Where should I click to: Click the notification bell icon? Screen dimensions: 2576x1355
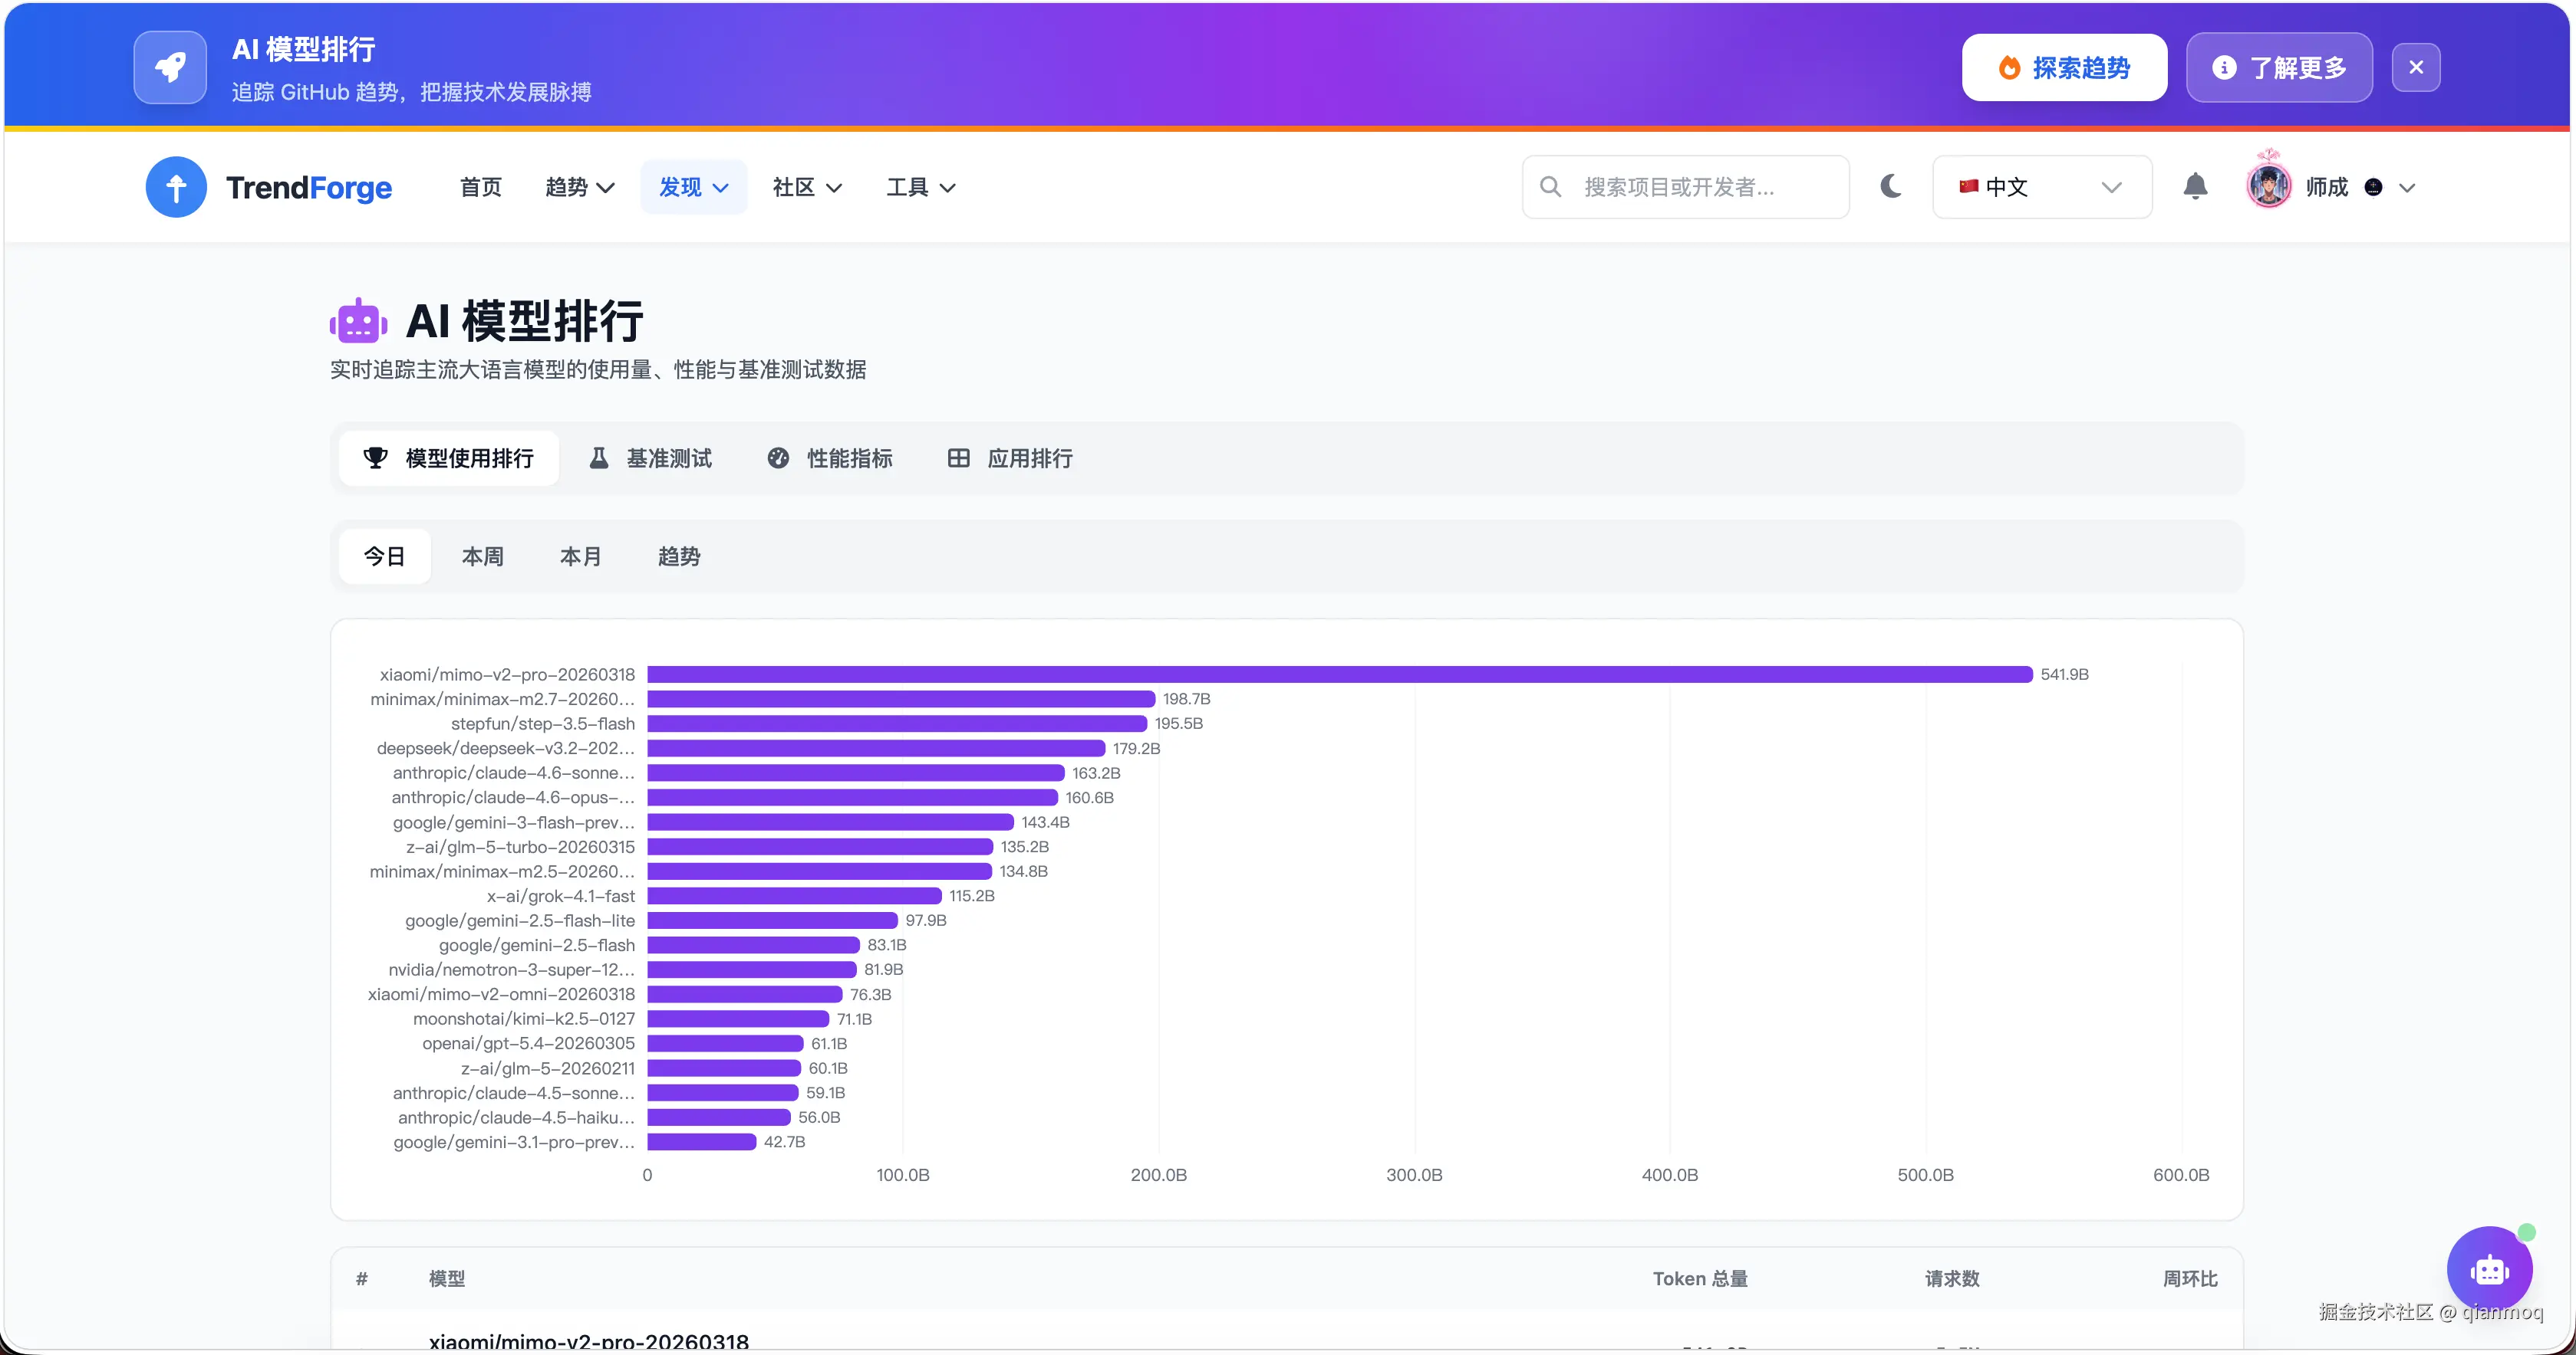coord(2196,186)
